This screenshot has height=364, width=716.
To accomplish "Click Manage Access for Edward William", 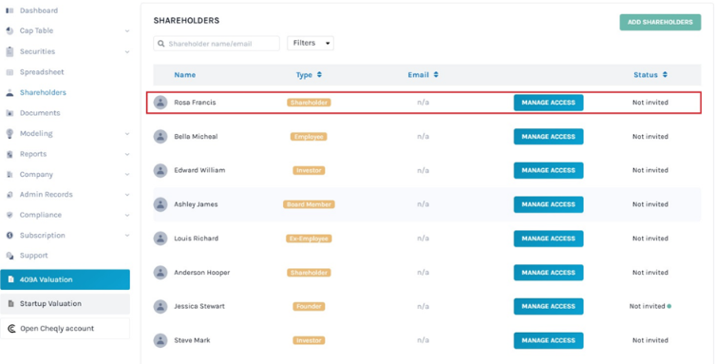I will (x=549, y=170).
